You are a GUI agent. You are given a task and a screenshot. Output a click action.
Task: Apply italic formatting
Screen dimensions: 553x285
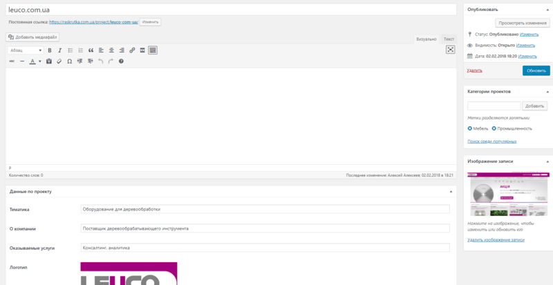pos(60,50)
